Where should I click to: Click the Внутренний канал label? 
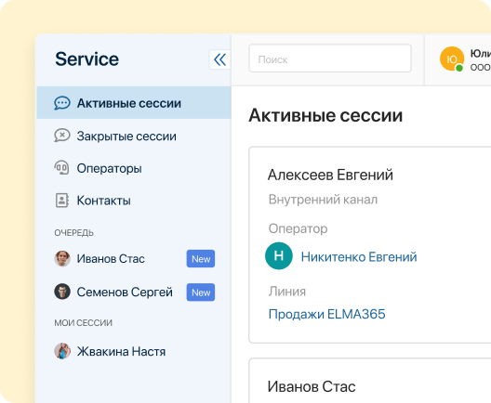click(x=323, y=200)
